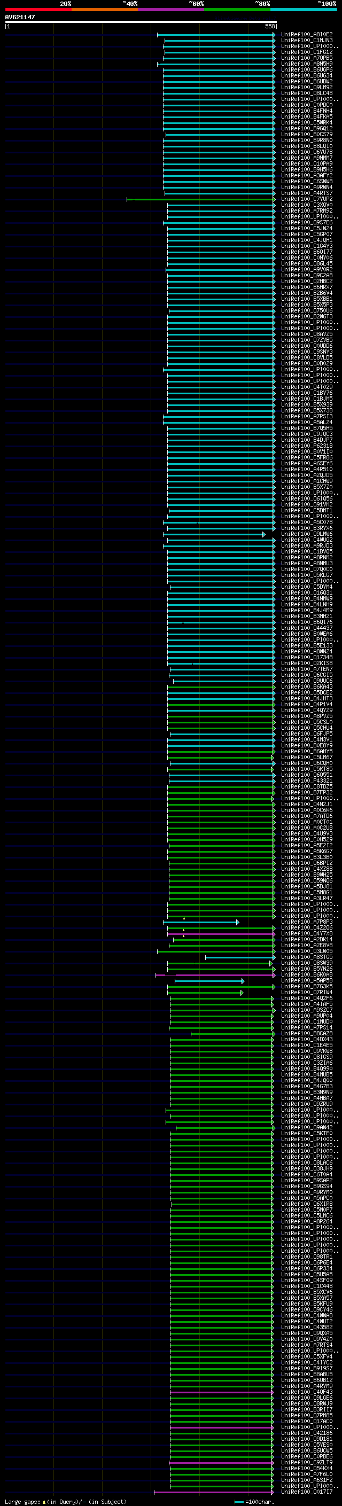The width and height of the screenshot is (342, 1506).
Task: Select the hit label UniRef100_A7P8P3
Action: tap(307, 922)
